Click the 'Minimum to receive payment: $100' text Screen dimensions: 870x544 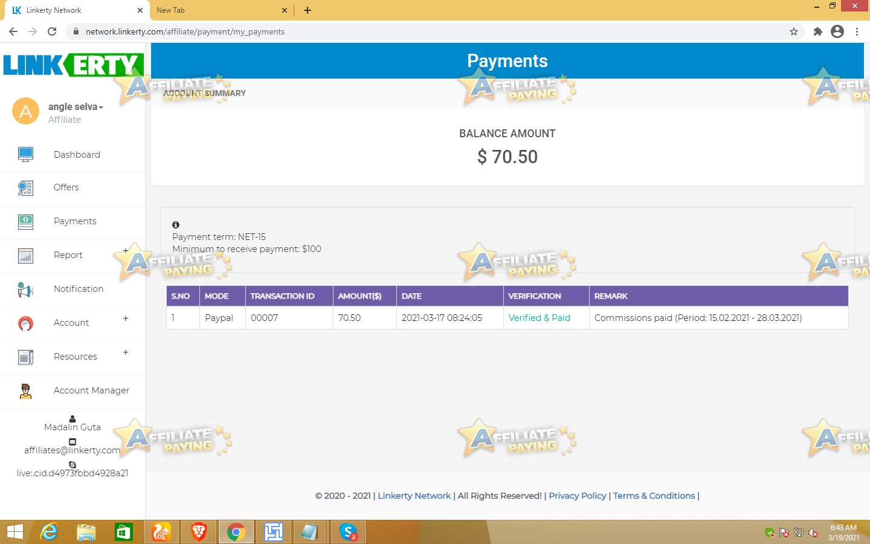point(247,249)
